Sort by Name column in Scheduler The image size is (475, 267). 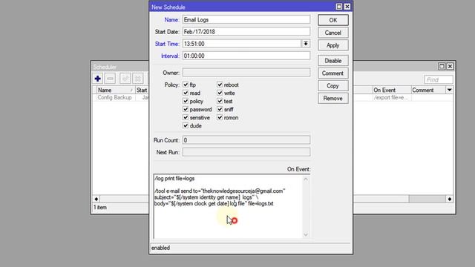pos(115,90)
